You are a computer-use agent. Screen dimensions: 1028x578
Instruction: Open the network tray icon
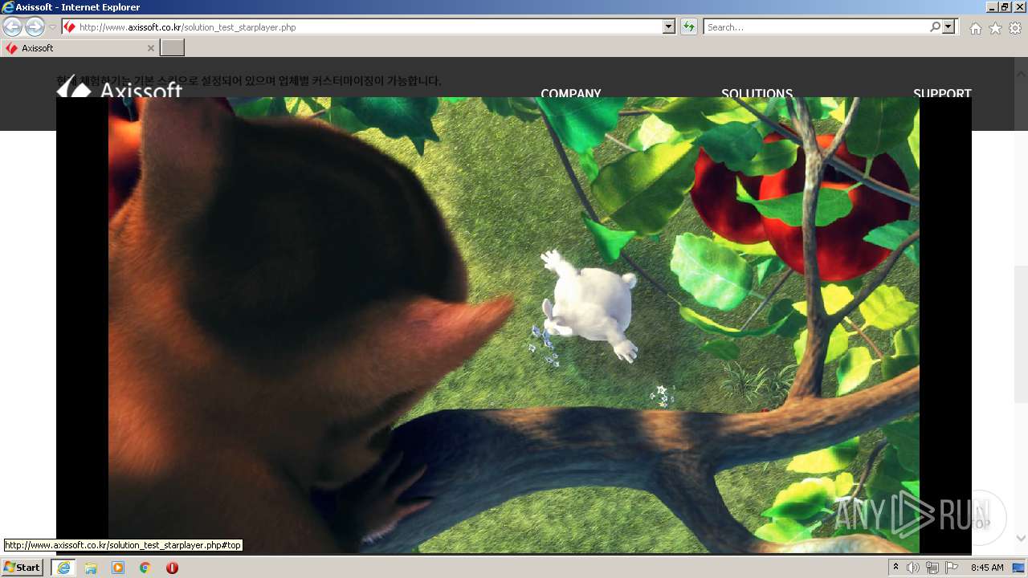[932, 568]
